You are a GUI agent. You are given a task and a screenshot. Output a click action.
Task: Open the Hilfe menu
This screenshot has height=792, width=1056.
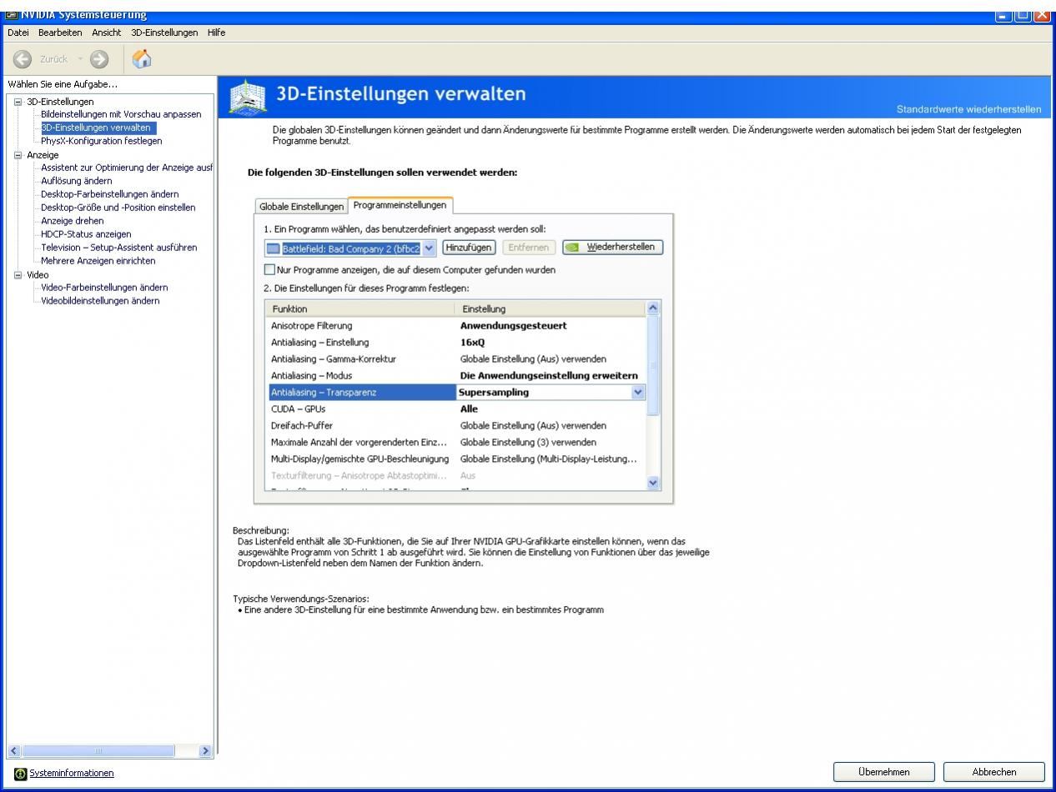click(x=215, y=32)
